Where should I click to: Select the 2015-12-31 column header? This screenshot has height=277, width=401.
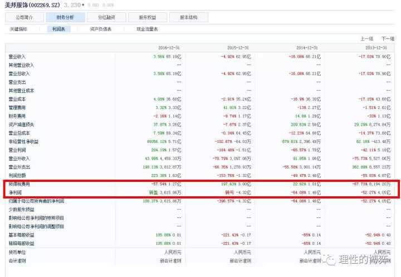point(238,48)
